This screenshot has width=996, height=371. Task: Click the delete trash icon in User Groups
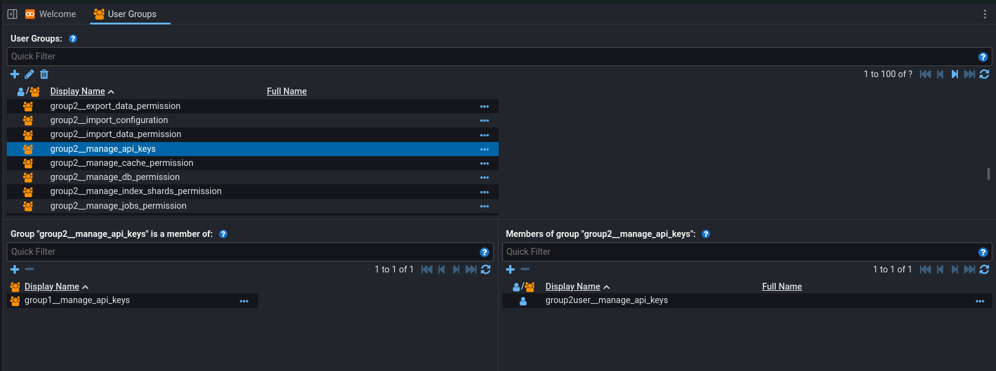point(44,74)
